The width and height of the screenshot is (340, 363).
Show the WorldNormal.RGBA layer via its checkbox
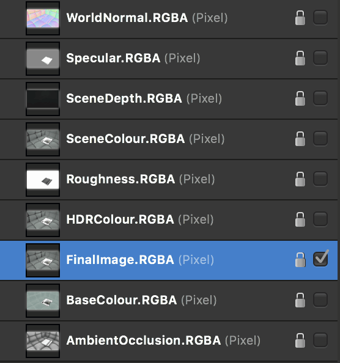320,17
